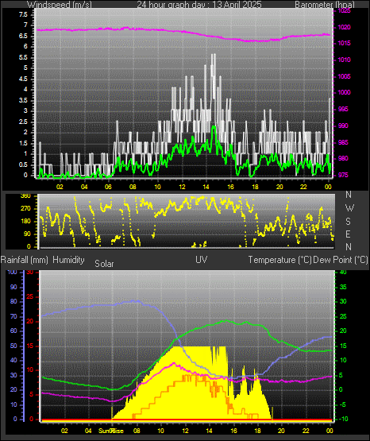The image size is (370, 441).
Task: Click the "2.5" windspeed scale value
Action: coord(23,122)
